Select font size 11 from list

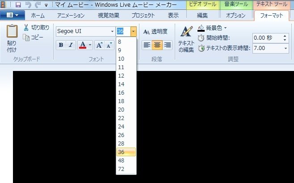point(126,67)
